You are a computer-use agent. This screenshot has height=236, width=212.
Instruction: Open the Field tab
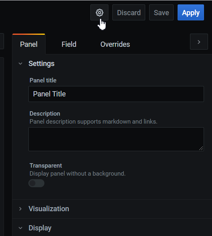click(69, 44)
